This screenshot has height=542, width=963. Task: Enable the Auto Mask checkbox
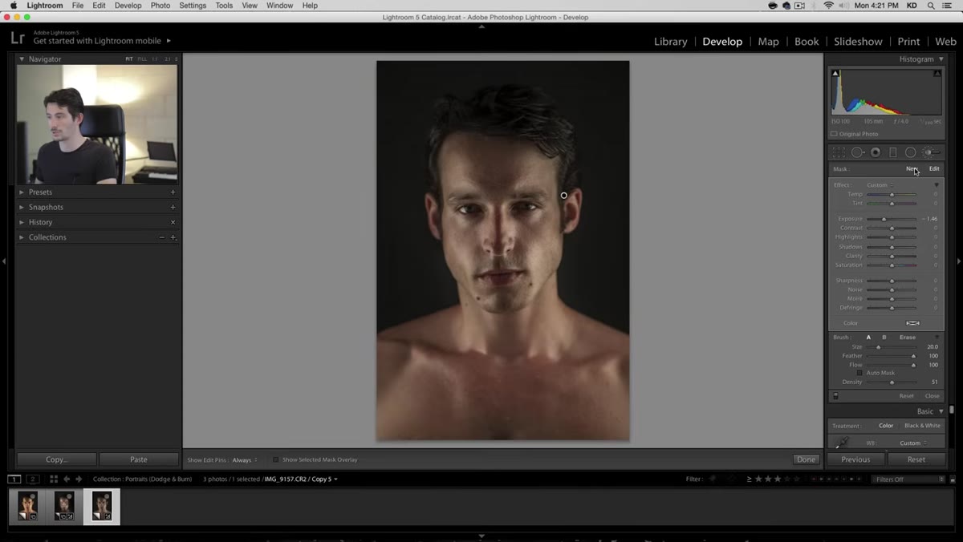859,373
